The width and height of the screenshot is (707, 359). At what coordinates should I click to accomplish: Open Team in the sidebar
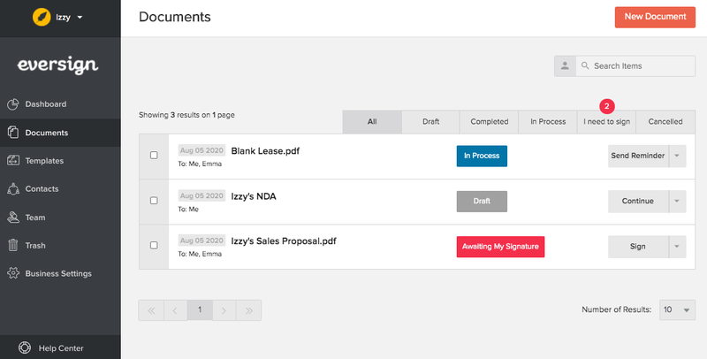60,218
